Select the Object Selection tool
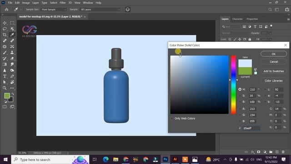The image size is (291, 164). point(12,29)
